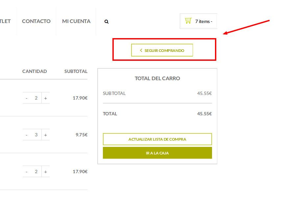The height and width of the screenshot is (208, 285).
Task: Decrease quantity of first 17.90€ item
Action: [x=27, y=98]
